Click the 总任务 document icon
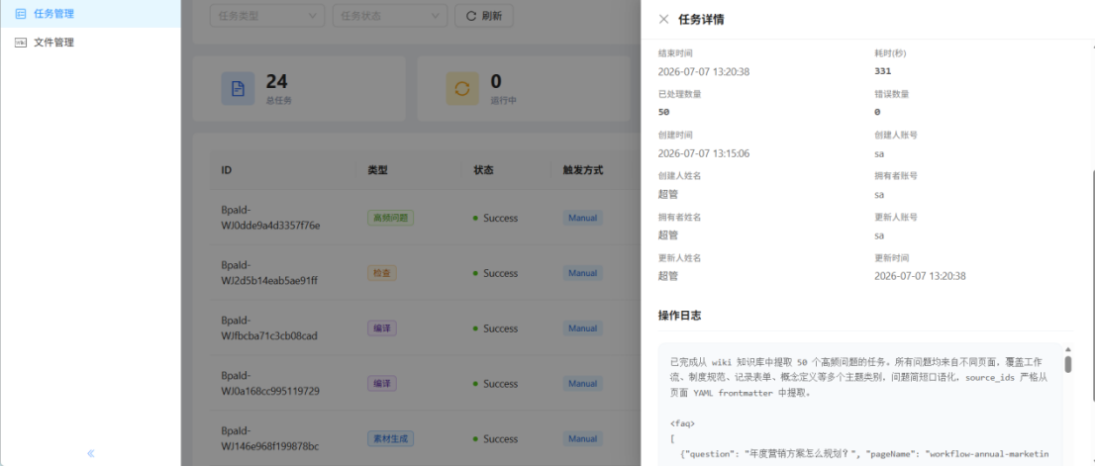Screen dimensions: 1095x467 (239, 89)
